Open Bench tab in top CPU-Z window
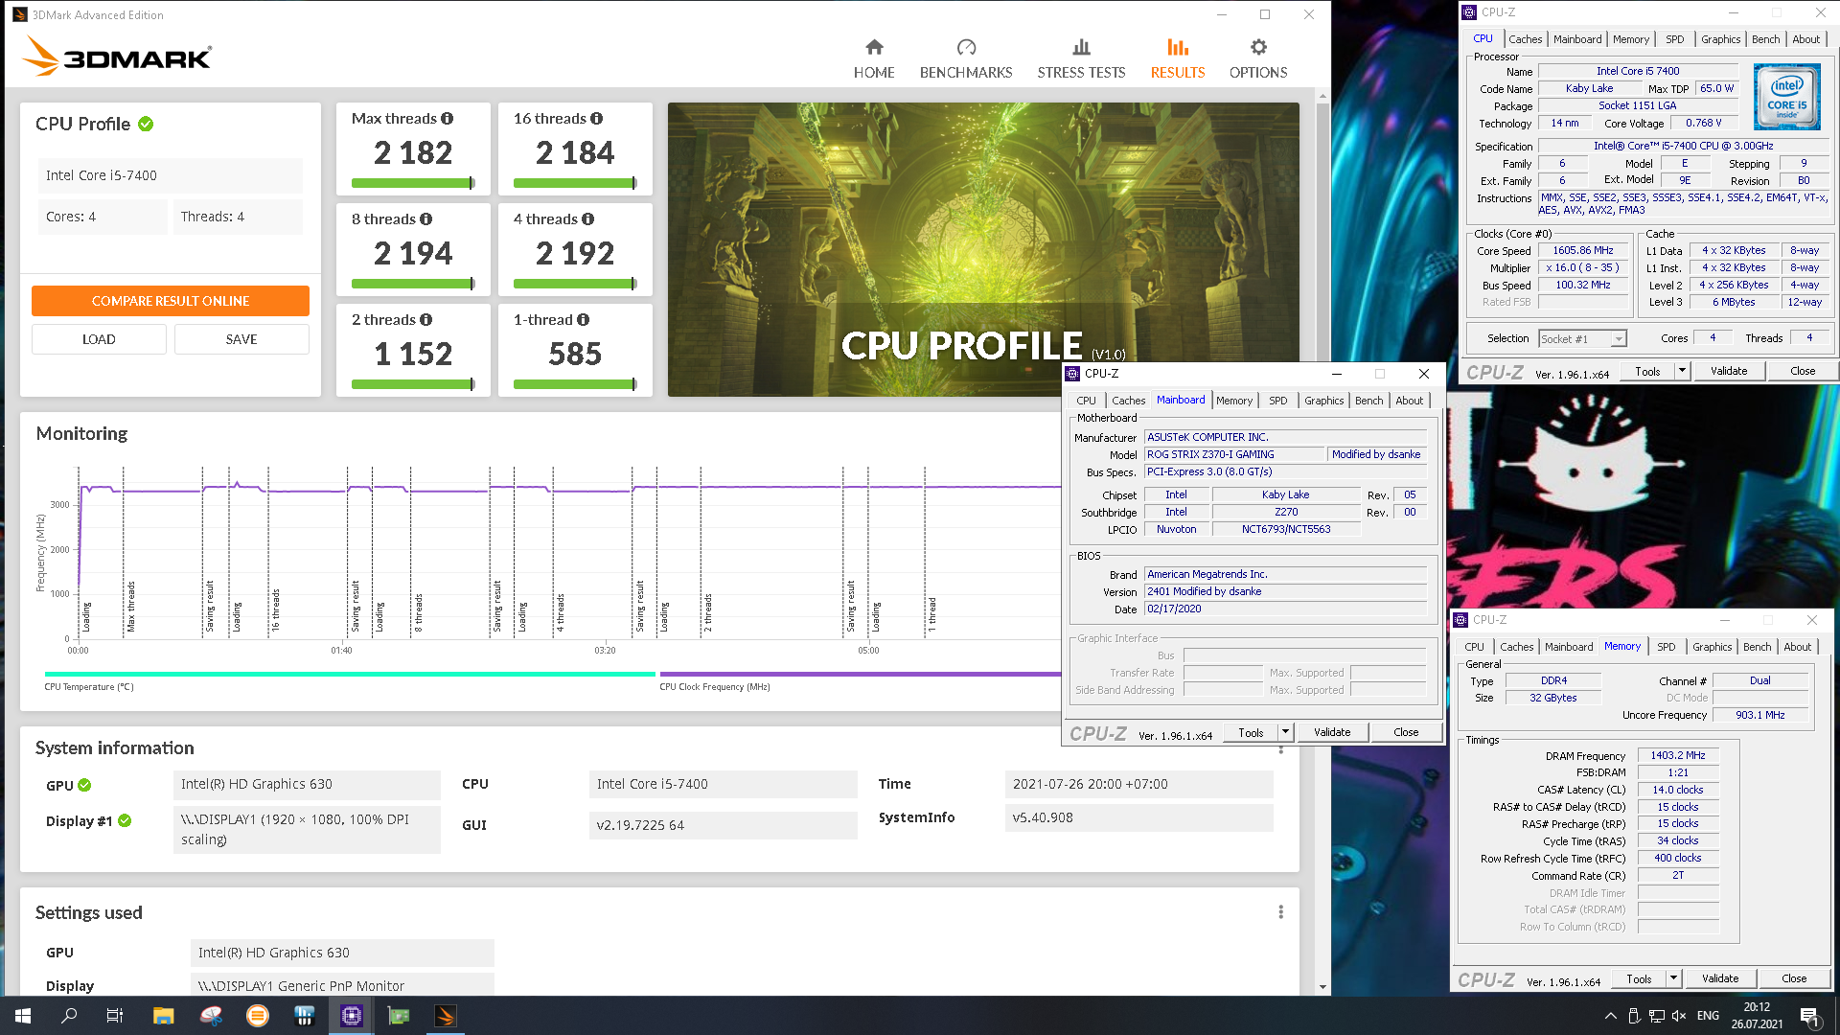 [1765, 39]
